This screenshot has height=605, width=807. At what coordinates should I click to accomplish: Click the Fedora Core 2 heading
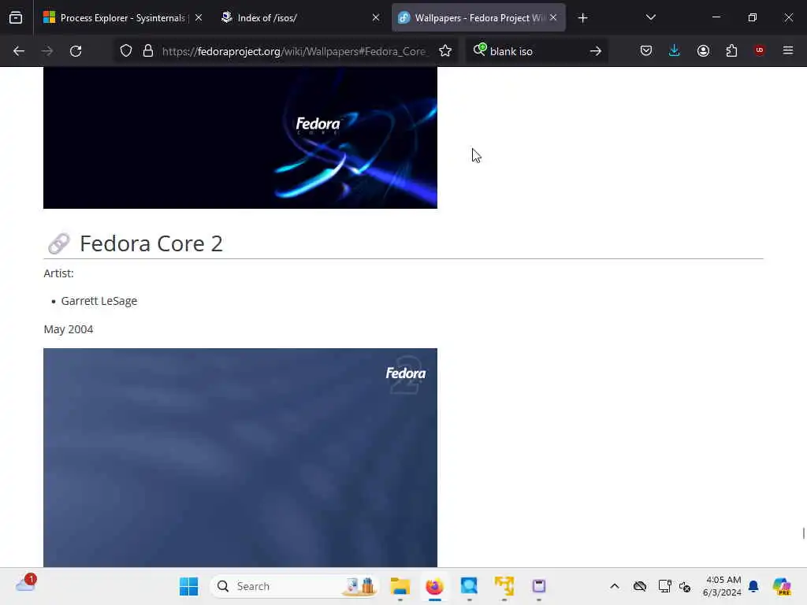(151, 244)
